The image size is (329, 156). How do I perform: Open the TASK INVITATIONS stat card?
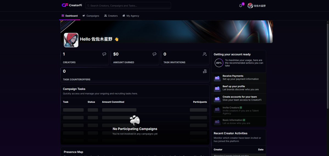(185, 58)
